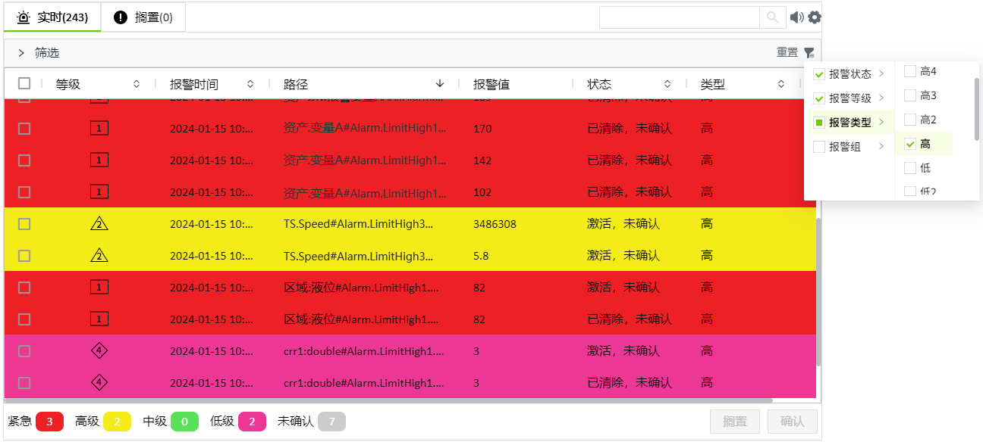The height and width of the screenshot is (442, 983).
Task: Click sort icon on 报警时间 column
Action: (250, 84)
